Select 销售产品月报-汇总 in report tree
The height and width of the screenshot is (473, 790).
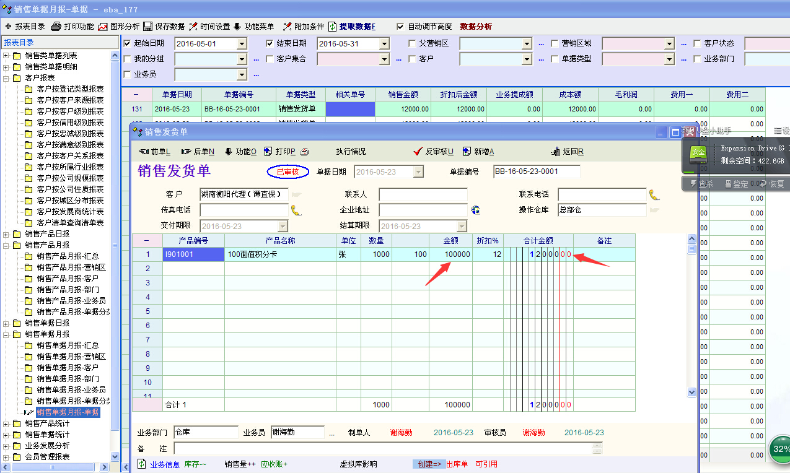click(x=68, y=256)
